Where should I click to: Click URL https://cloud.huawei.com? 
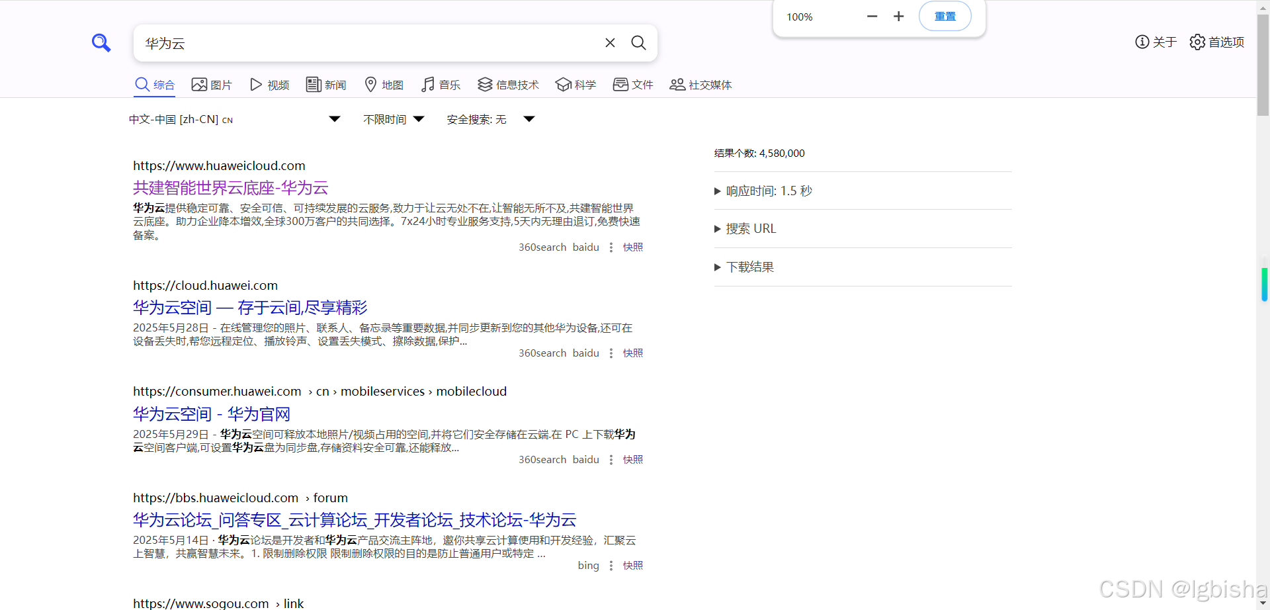(205, 286)
